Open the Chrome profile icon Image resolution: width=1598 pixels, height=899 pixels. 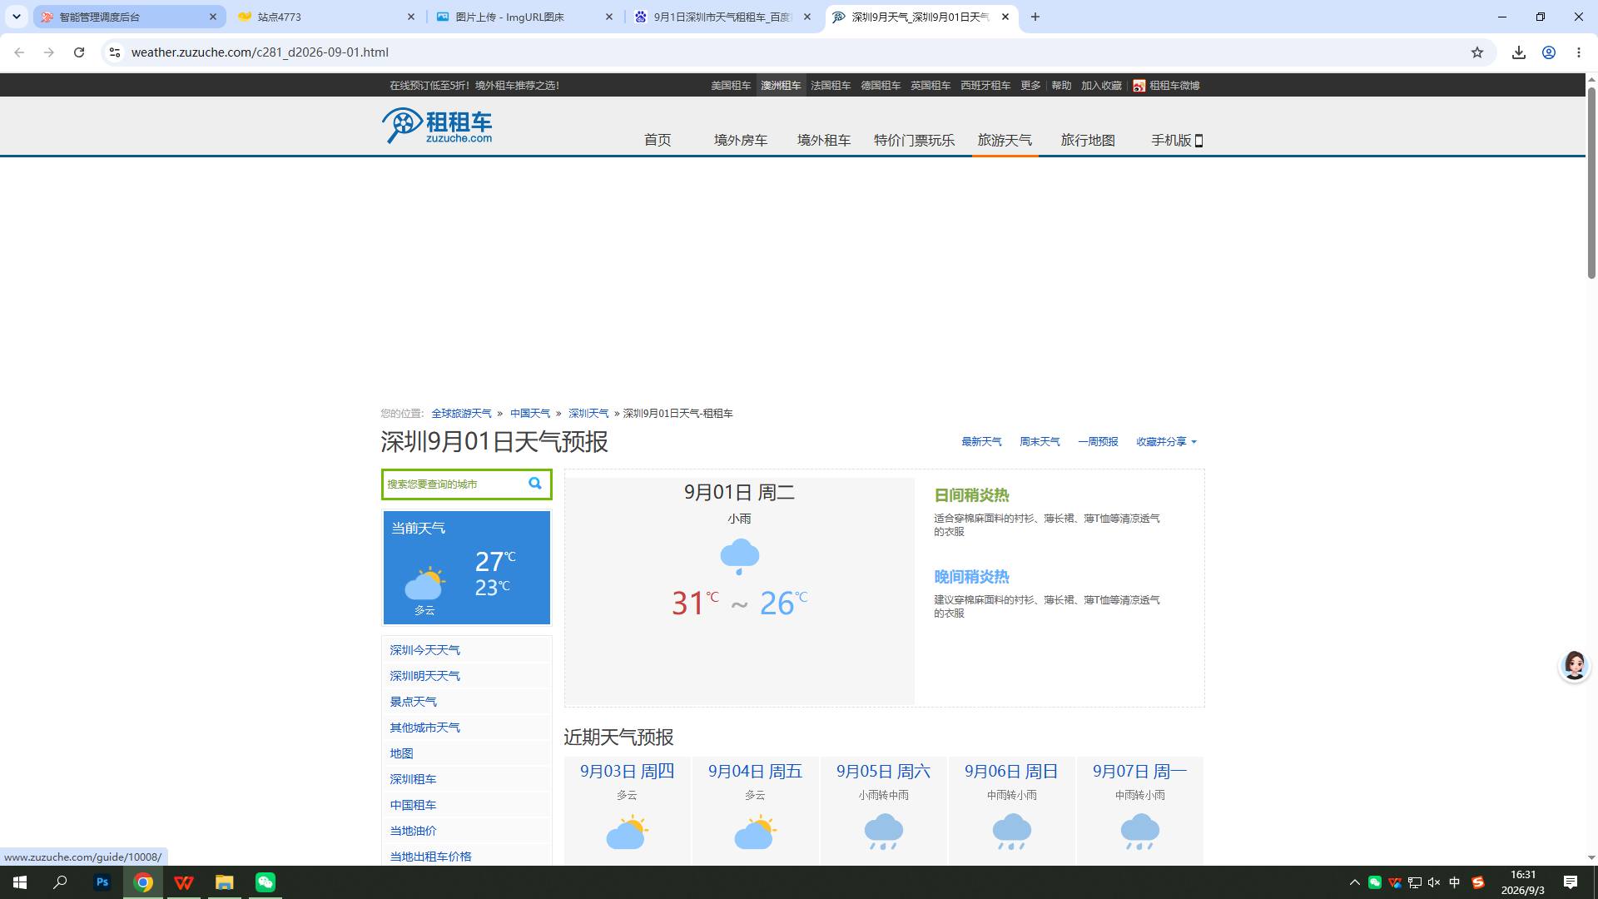(x=1549, y=52)
